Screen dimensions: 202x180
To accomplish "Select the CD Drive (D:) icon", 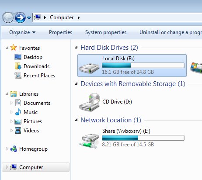I will coord(90,102).
